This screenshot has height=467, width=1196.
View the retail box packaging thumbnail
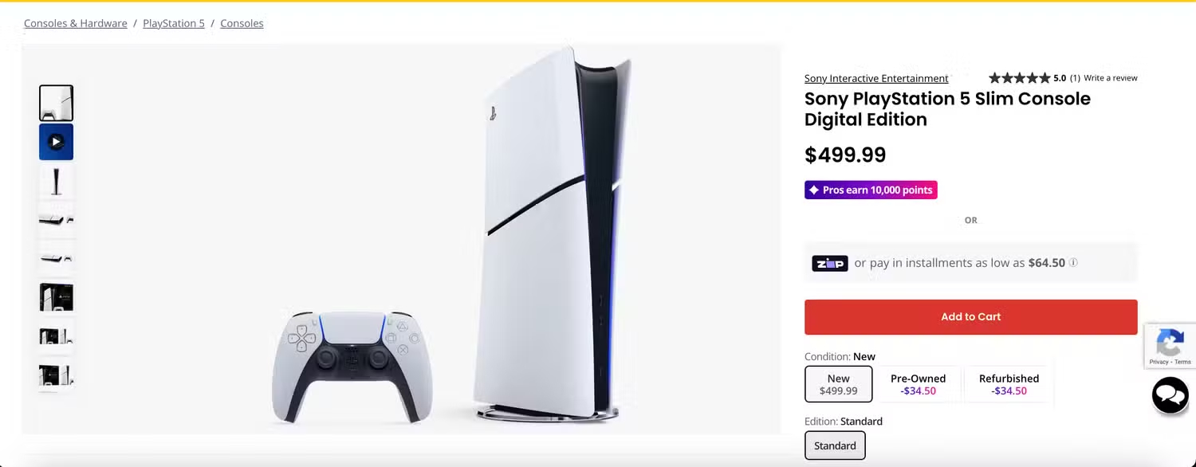[56, 297]
